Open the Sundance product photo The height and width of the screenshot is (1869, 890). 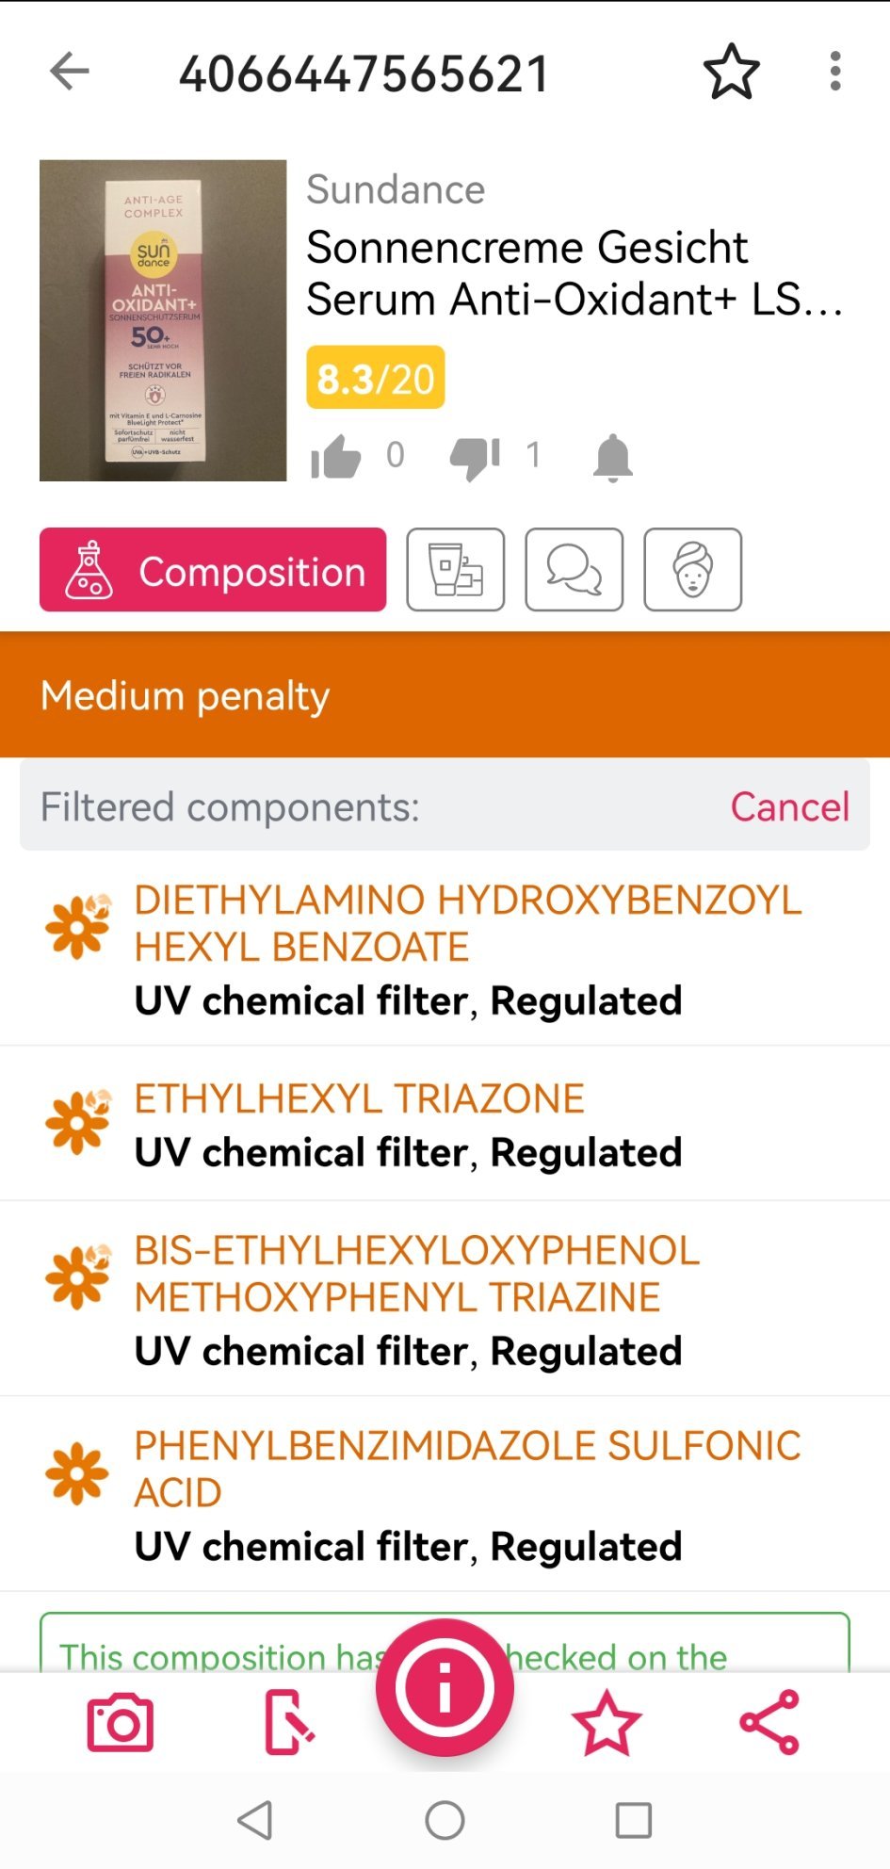click(163, 320)
